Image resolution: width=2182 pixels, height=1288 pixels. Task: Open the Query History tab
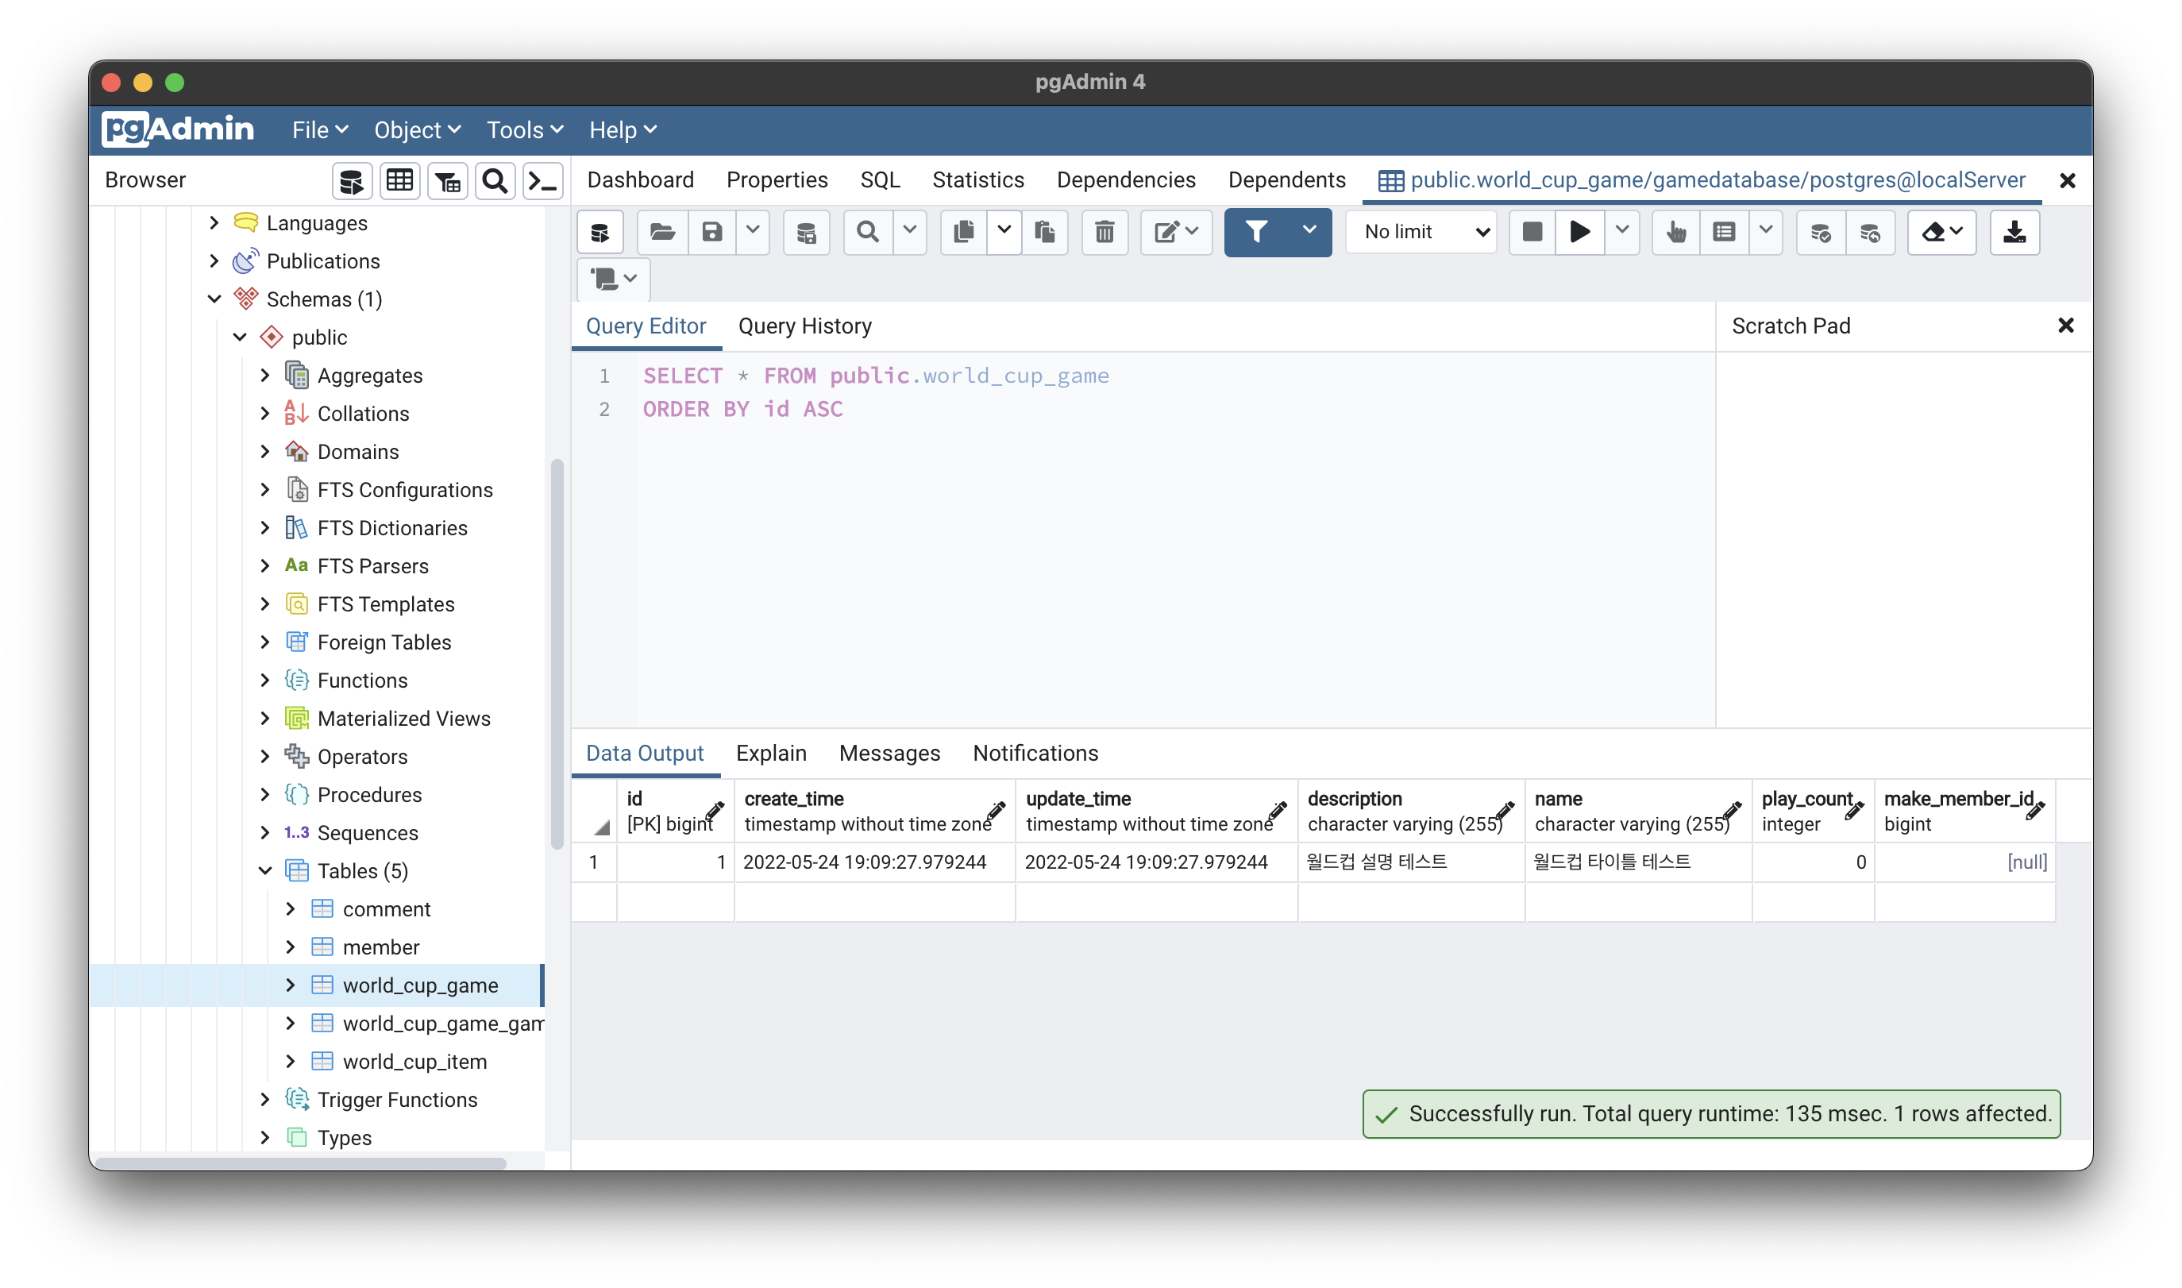(805, 326)
